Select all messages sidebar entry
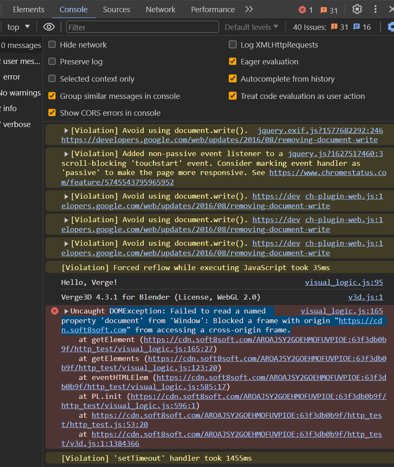Viewport: 394px width, 467px height. coord(21,45)
